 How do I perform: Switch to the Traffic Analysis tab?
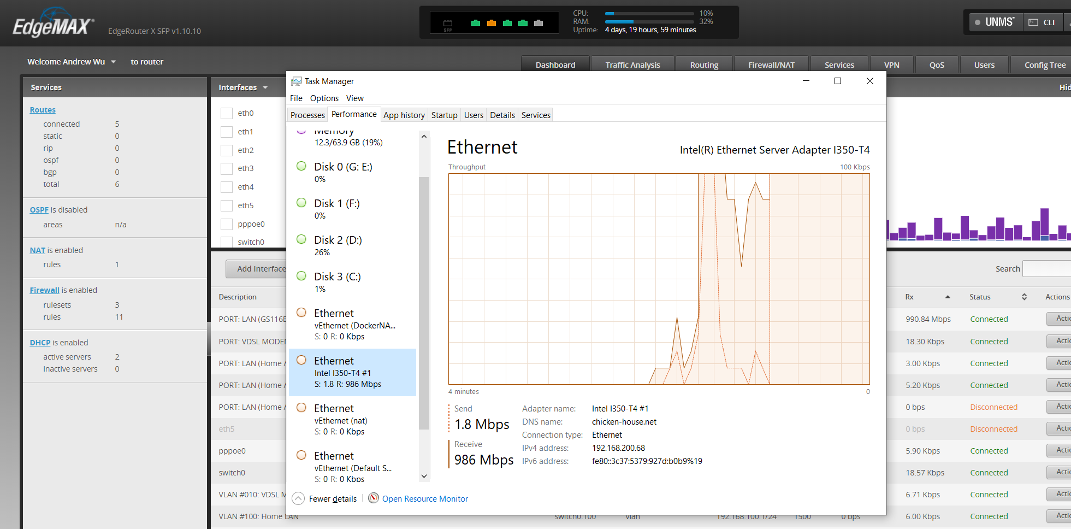click(632, 65)
